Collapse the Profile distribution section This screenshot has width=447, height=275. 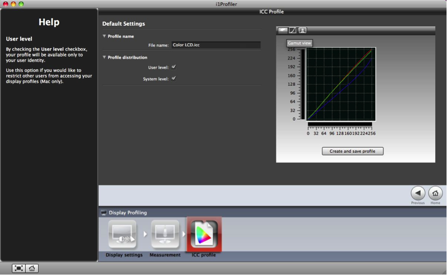pos(104,58)
